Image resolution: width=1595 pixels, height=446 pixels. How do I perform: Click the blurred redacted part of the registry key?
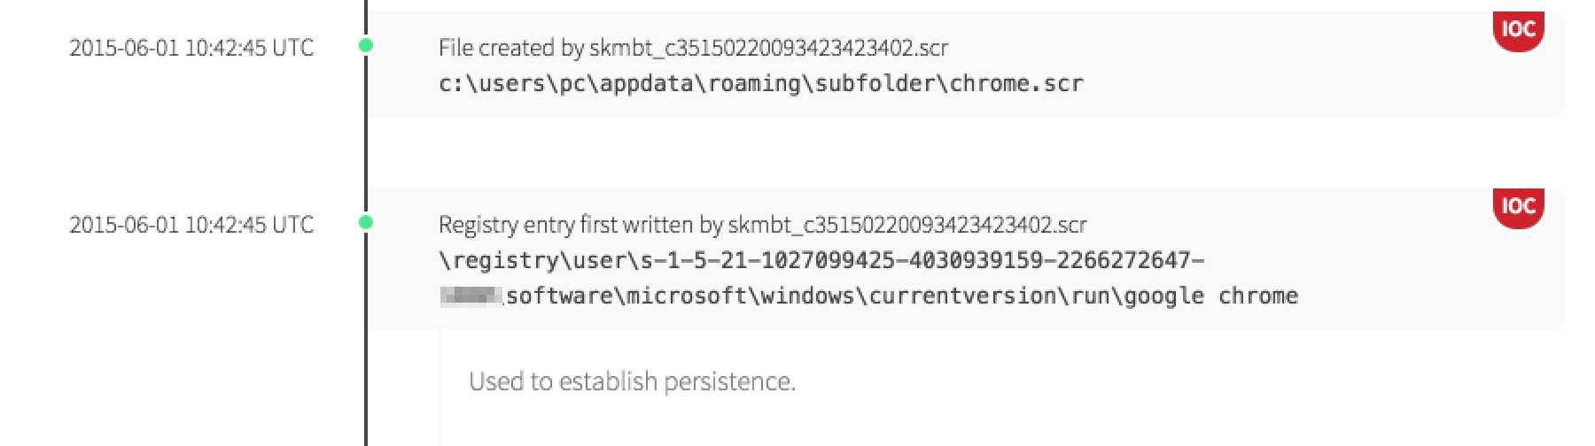470,296
